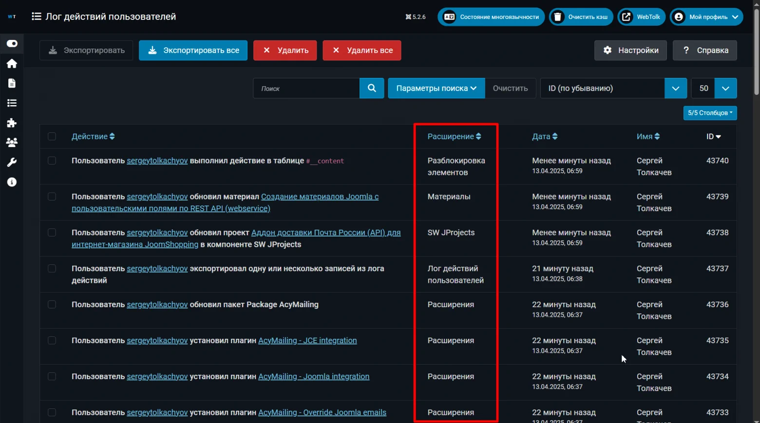Sort table by Расширение column
760x423 pixels.
tap(454, 136)
